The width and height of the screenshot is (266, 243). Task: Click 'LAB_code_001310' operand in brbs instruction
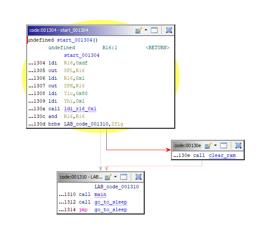coord(86,124)
